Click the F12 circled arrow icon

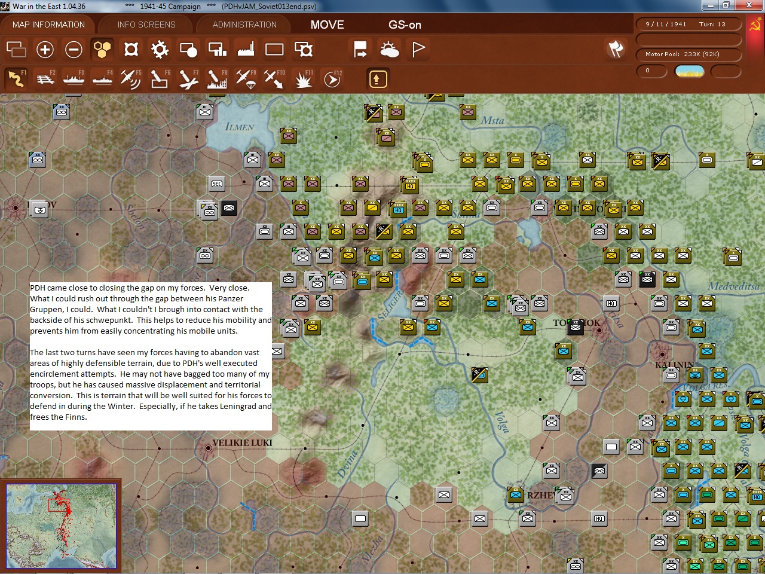tap(332, 78)
